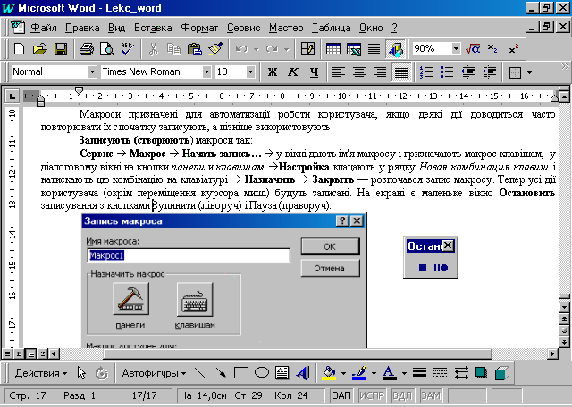Open the 90% zoom dropdown
This screenshot has width=572, height=407.
[456, 48]
